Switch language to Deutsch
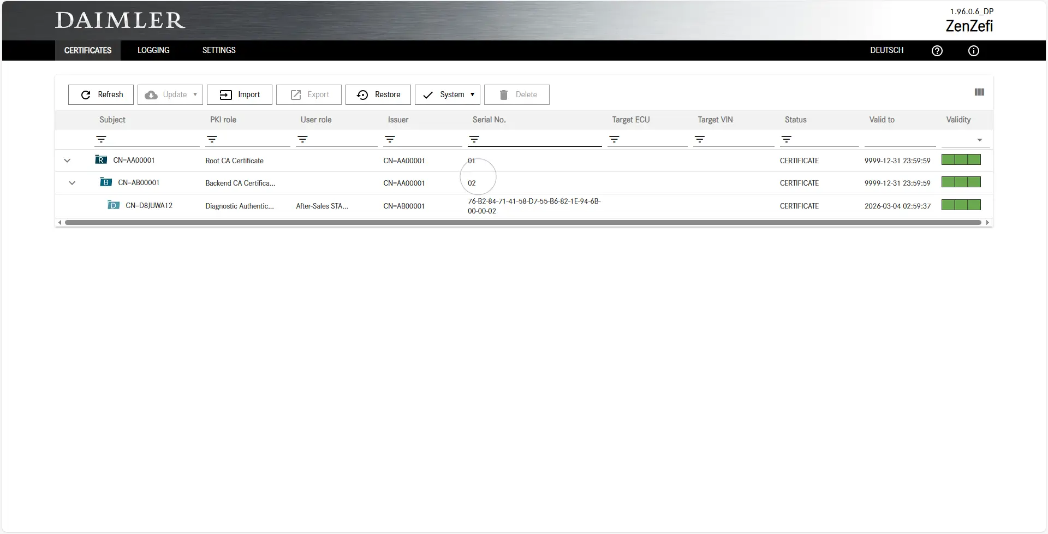This screenshot has height=534, width=1048. (x=886, y=50)
